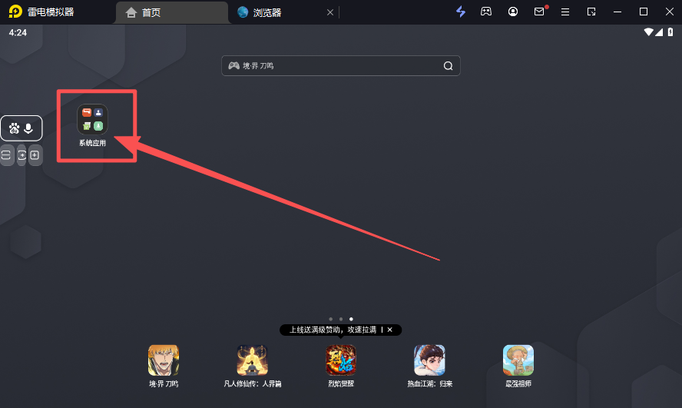682x408 pixels.
Task: Click the Baidu paw icon
Action: 15,128
